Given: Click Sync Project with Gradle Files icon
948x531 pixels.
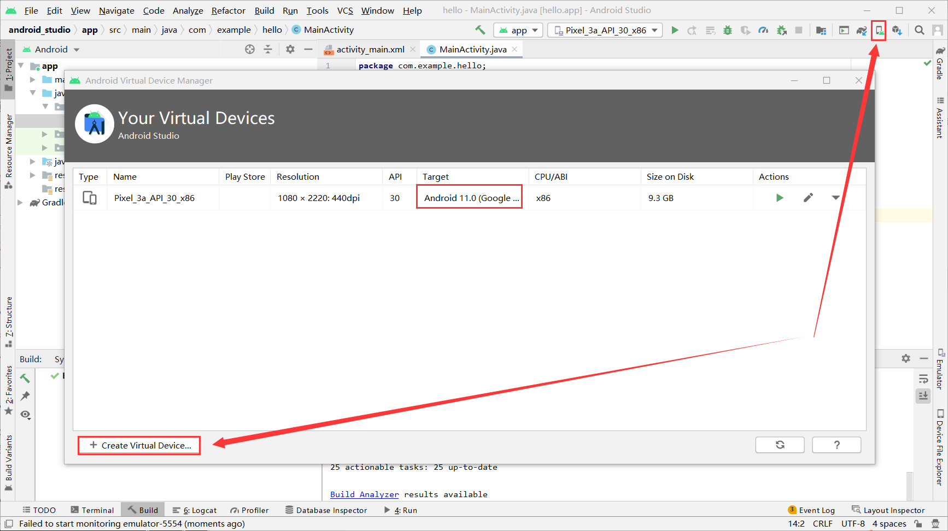Looking at the screenshot, I should tap(861, 30).
